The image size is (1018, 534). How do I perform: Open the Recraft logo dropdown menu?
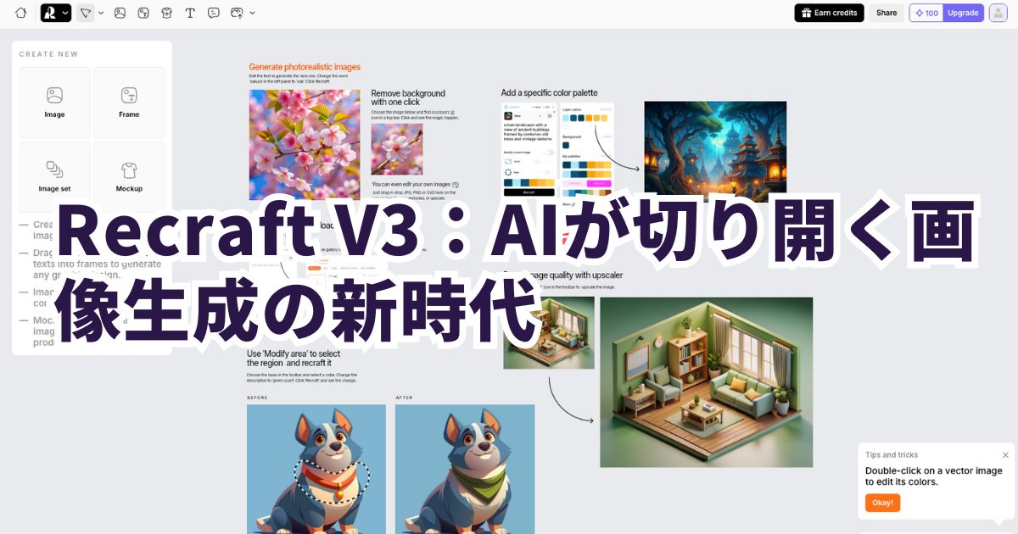point(56,13)
